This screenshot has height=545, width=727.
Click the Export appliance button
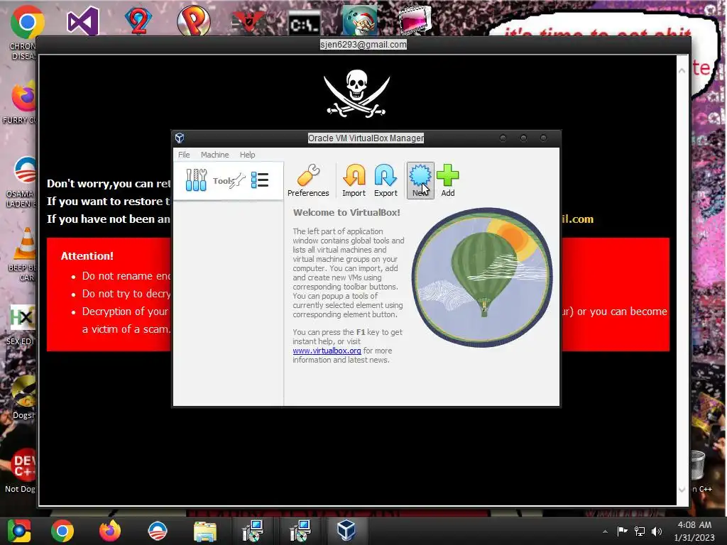[x=386, y=180]
